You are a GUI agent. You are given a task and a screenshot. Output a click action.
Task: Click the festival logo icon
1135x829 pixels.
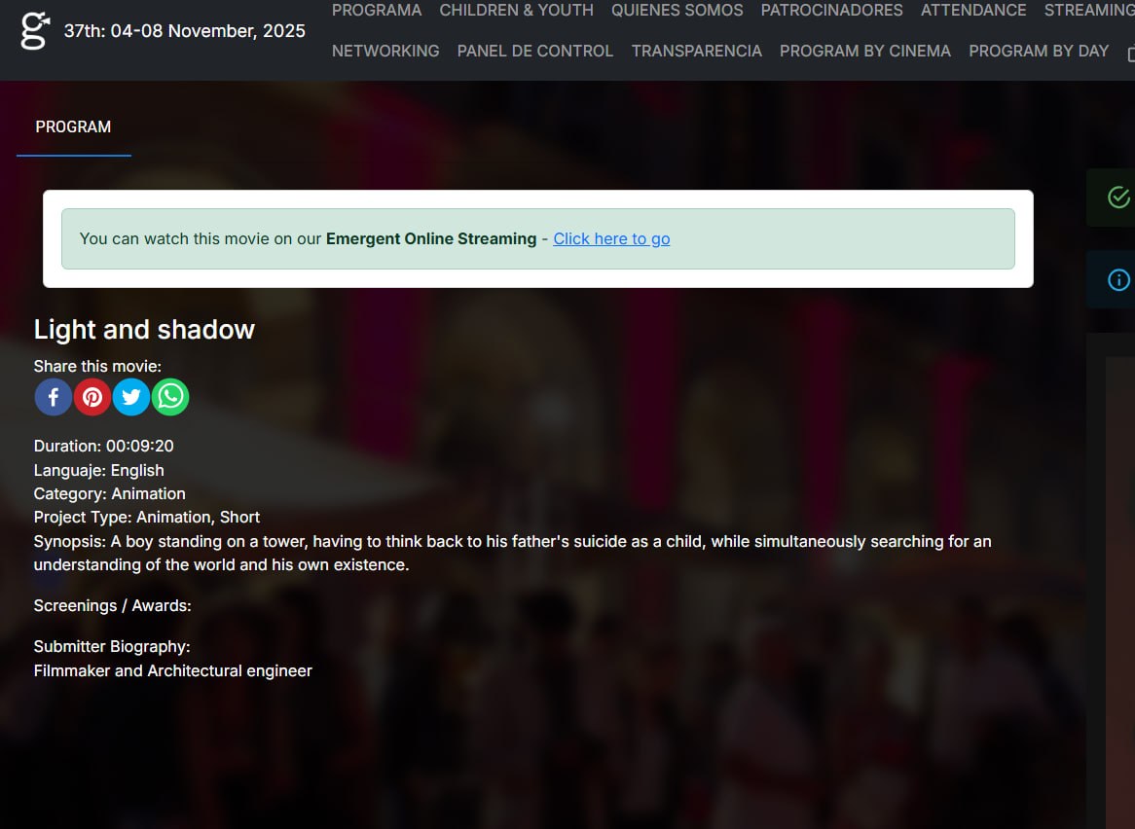pos(34,30)
